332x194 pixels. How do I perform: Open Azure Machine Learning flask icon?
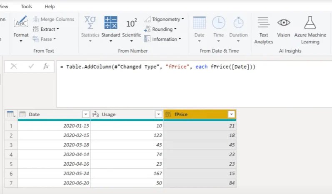click(x=310, y=22)
